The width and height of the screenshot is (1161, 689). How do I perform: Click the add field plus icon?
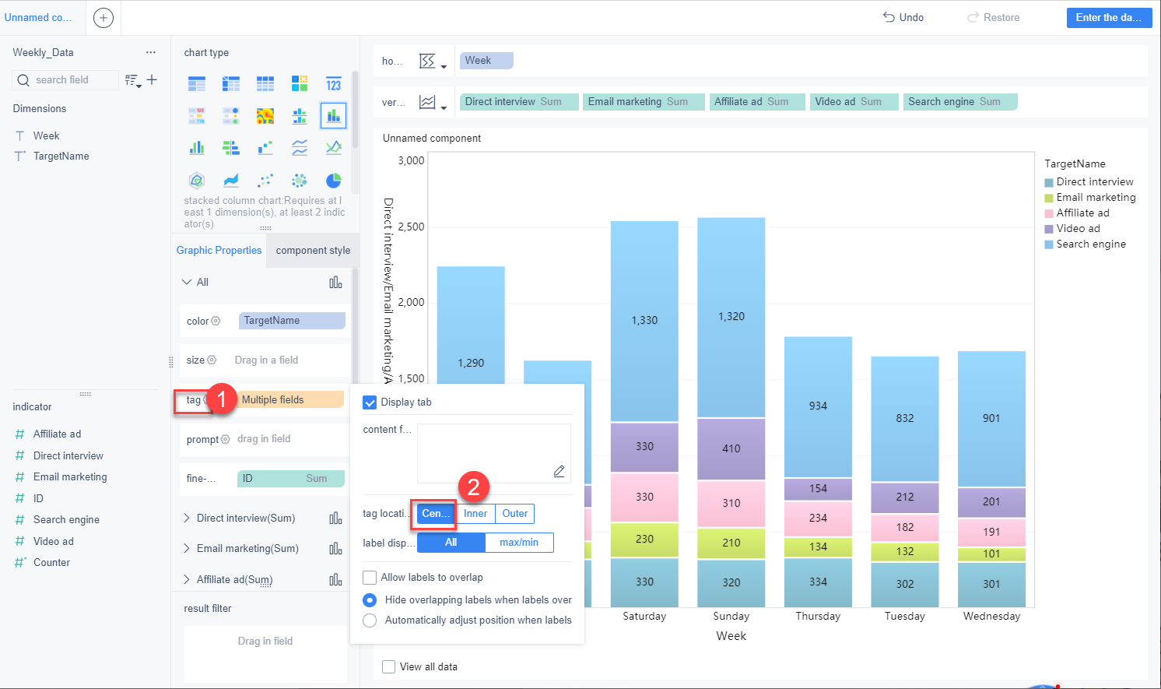click(152, 79)
